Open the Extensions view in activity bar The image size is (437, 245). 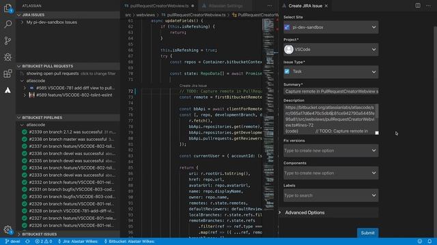8,73
